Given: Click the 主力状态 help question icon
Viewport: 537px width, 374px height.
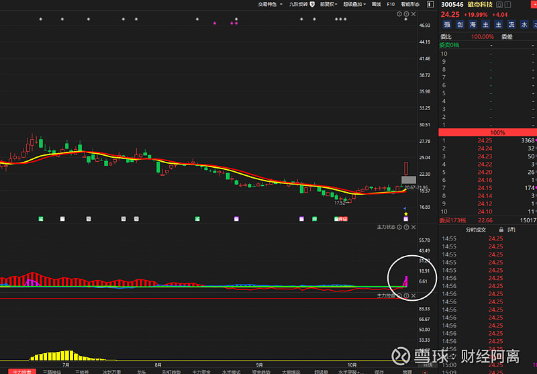Looking at the screenshot, I should point(406,228).
